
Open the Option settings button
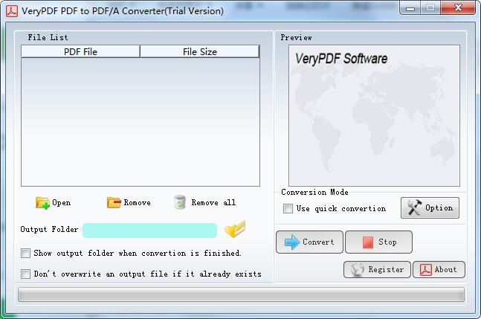coord(430,208)
